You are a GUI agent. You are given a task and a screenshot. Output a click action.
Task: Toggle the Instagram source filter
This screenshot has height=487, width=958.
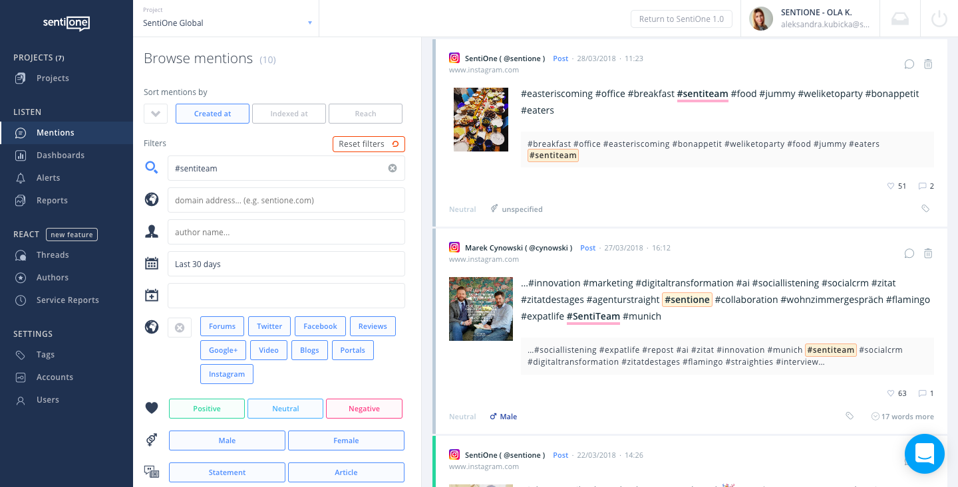point(227,374)
